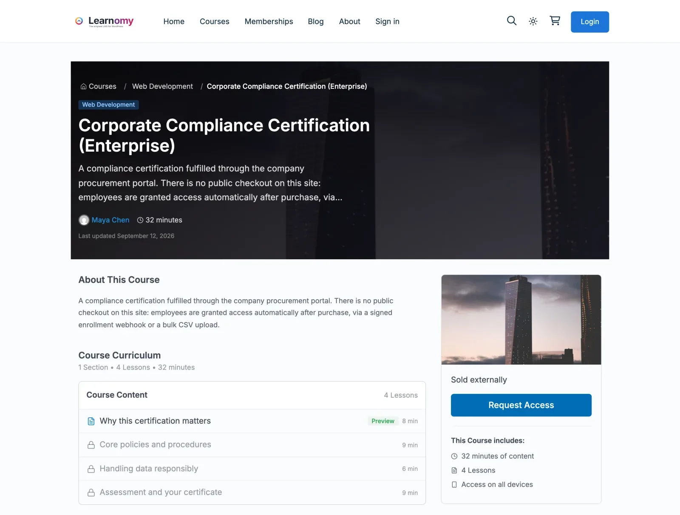Click the course skyscraper thumbnail image
Viewport: 680px width, 515px height.
(x=521, y=320)
